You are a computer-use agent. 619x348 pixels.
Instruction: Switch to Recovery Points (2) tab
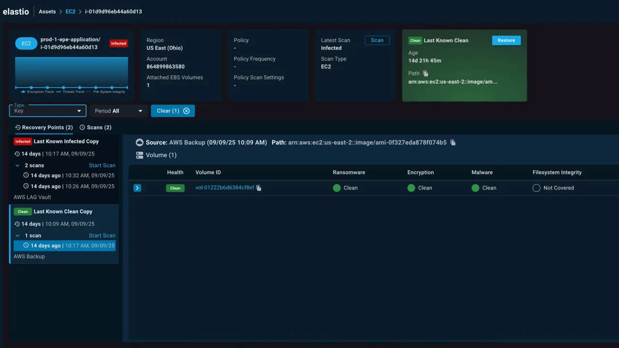click(x=44, y=128)
